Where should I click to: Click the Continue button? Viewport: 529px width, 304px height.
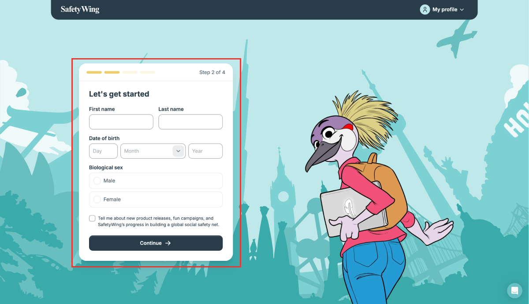pos(156,243)
